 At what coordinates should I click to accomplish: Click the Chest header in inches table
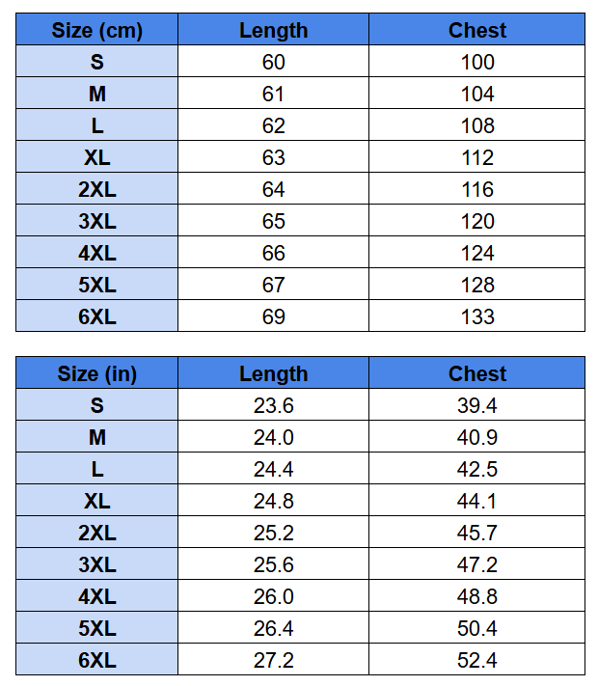pyautogui.click(x=476, y=372)
